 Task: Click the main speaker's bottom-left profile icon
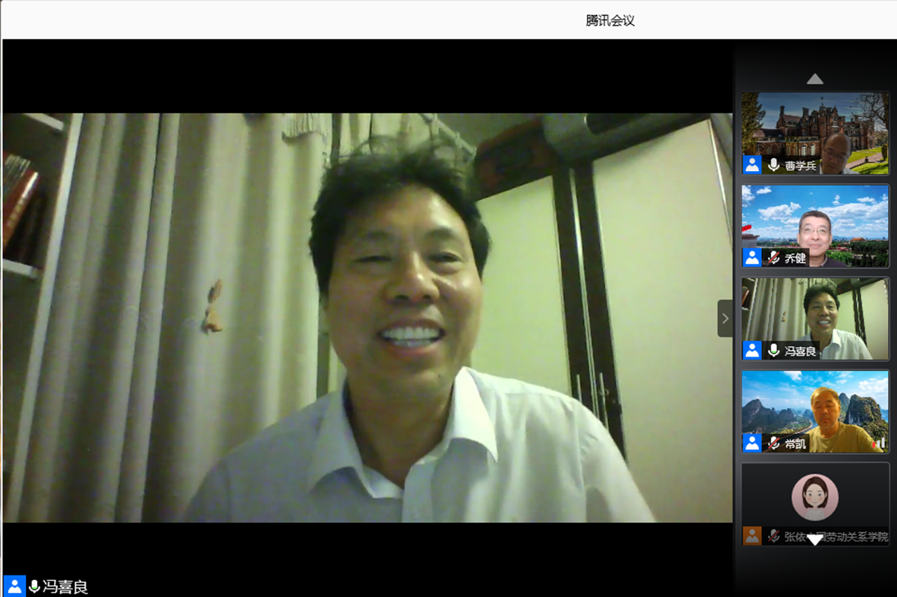coord(14,586)
